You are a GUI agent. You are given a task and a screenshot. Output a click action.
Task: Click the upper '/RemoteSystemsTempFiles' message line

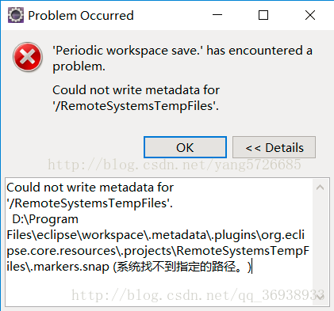(136, 106)
